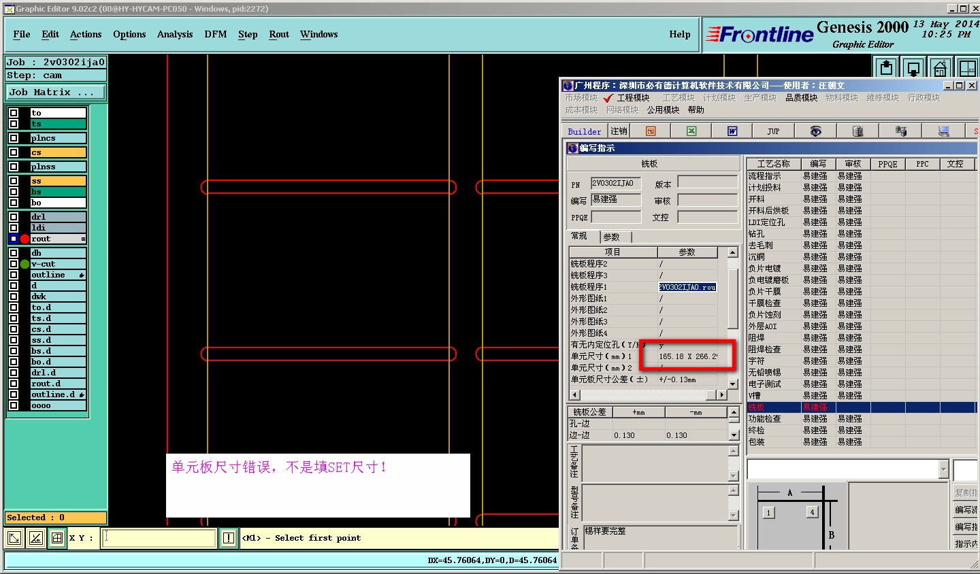Screen dimensions: 980x574
Task: Click the green Excel icon in Builder toolbar
Action: tap(691, 131)
